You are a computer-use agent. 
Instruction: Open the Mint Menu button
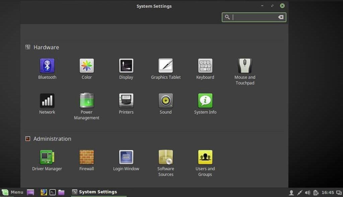click(x=12, y=192)
